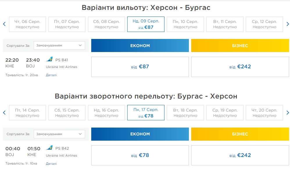The height and width of the screenshot is (170, 290).
Task: Click the previous dates arrow for departure flights
Action: tap(4, 24)
